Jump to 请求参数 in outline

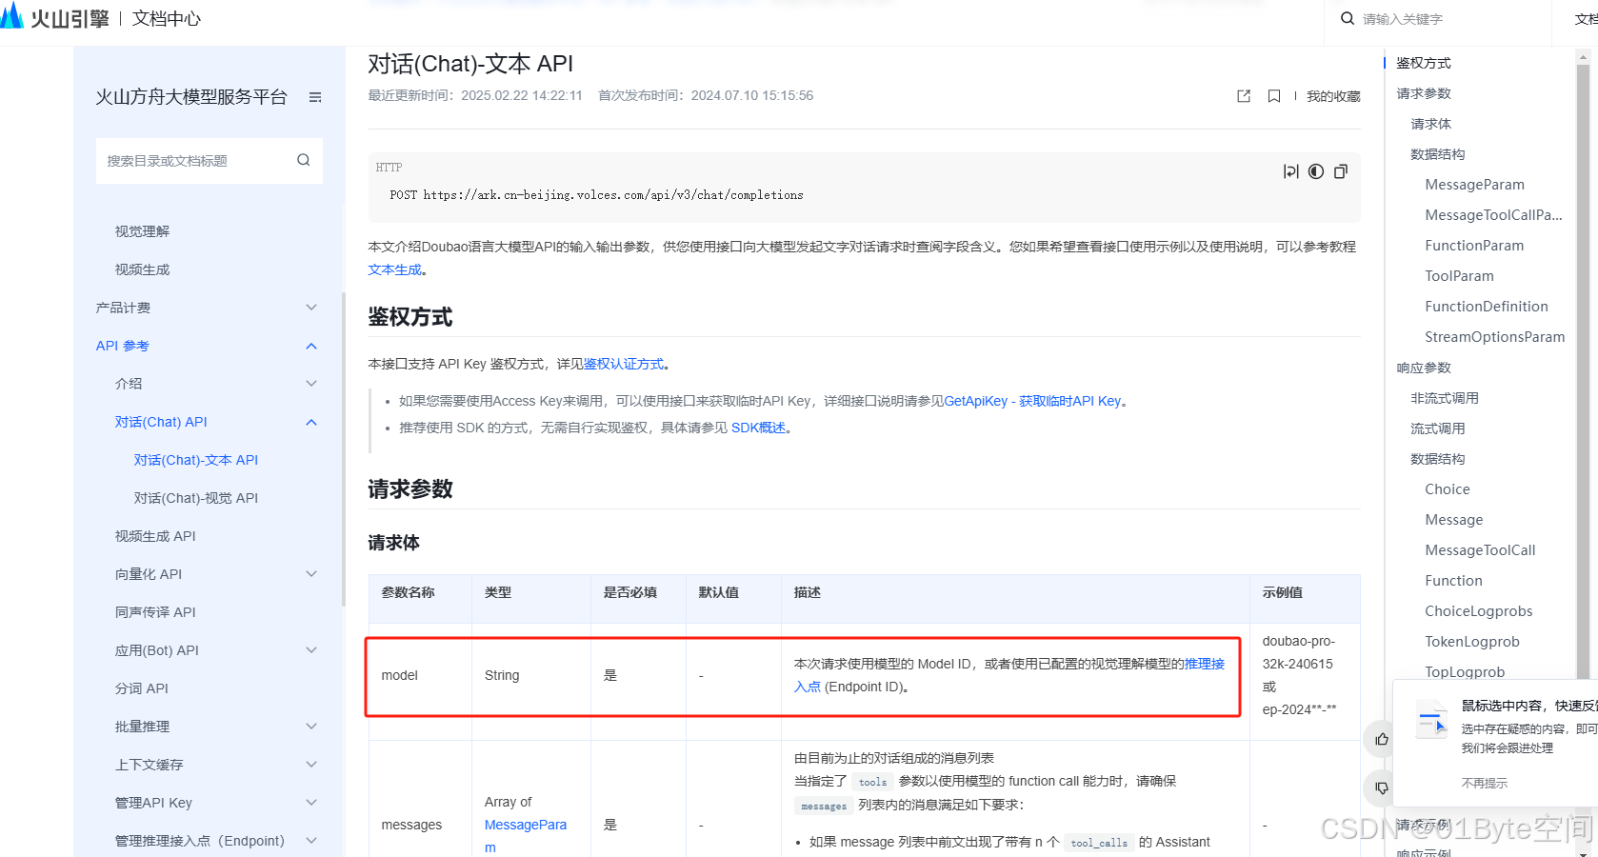click(x=1424, y=93)
